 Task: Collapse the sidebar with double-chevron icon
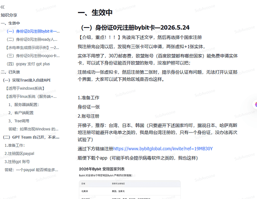2,7
